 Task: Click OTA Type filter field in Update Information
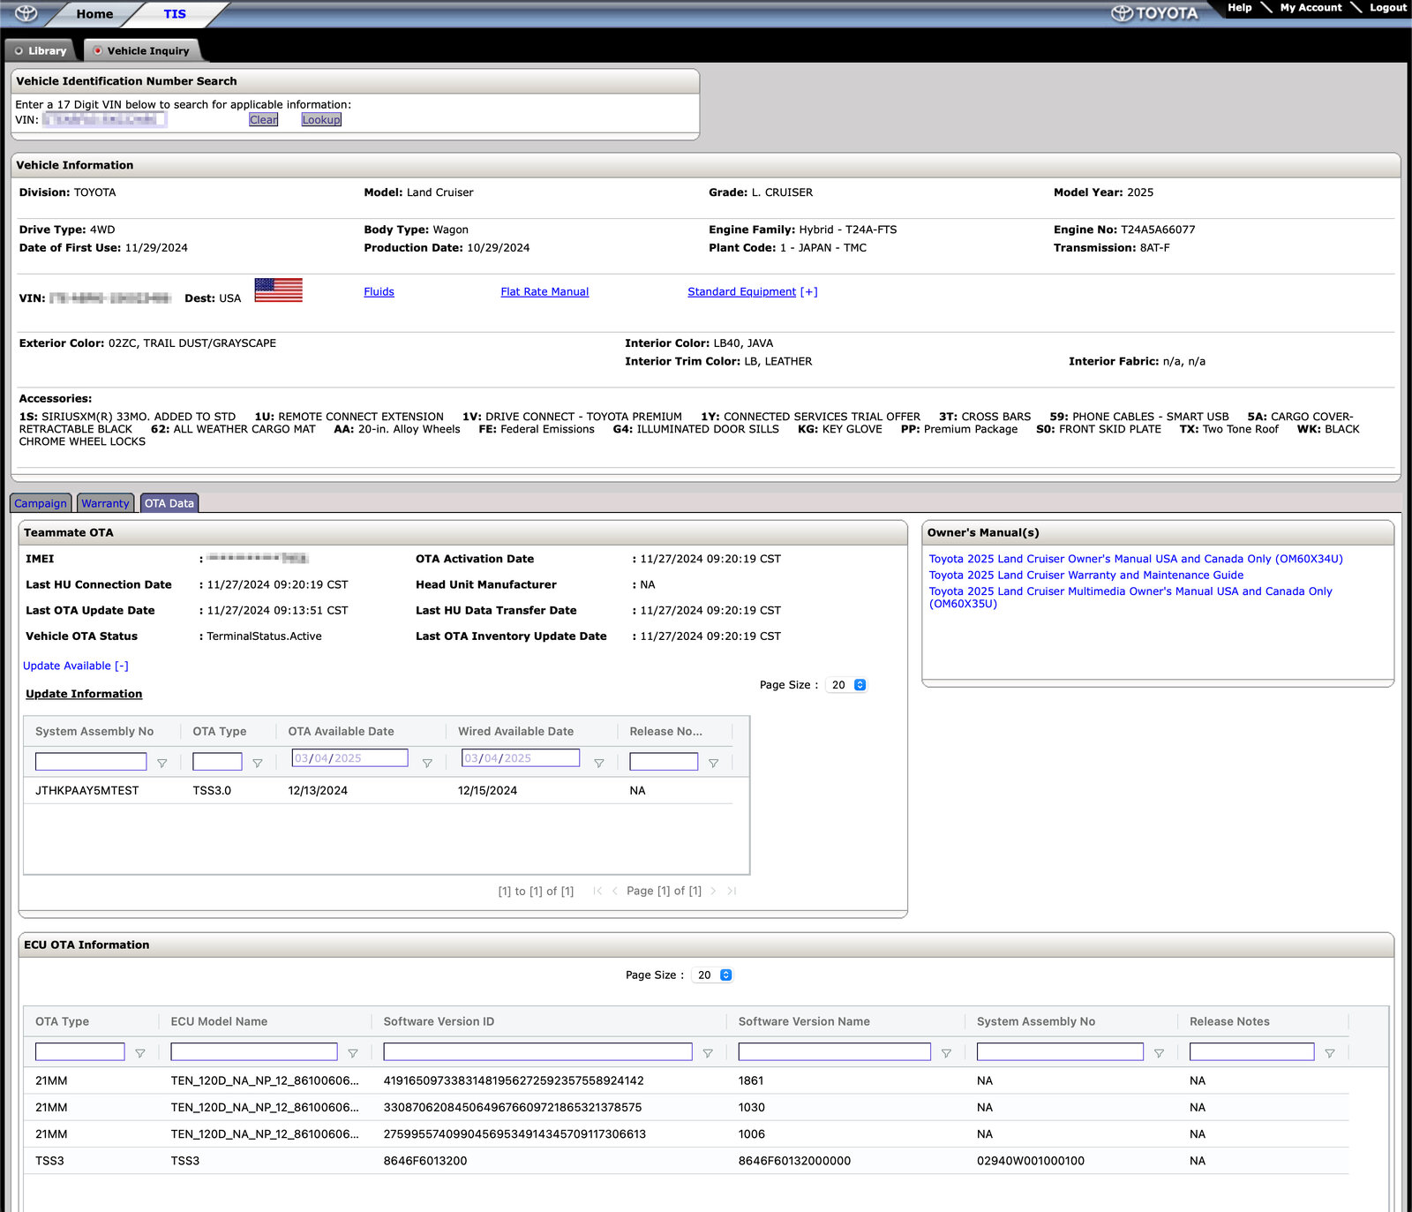217,761
